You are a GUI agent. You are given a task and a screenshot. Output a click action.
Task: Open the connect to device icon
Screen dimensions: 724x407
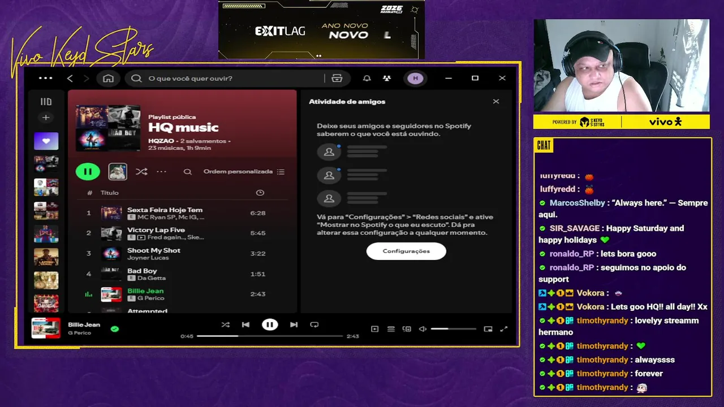coord(407,329)
